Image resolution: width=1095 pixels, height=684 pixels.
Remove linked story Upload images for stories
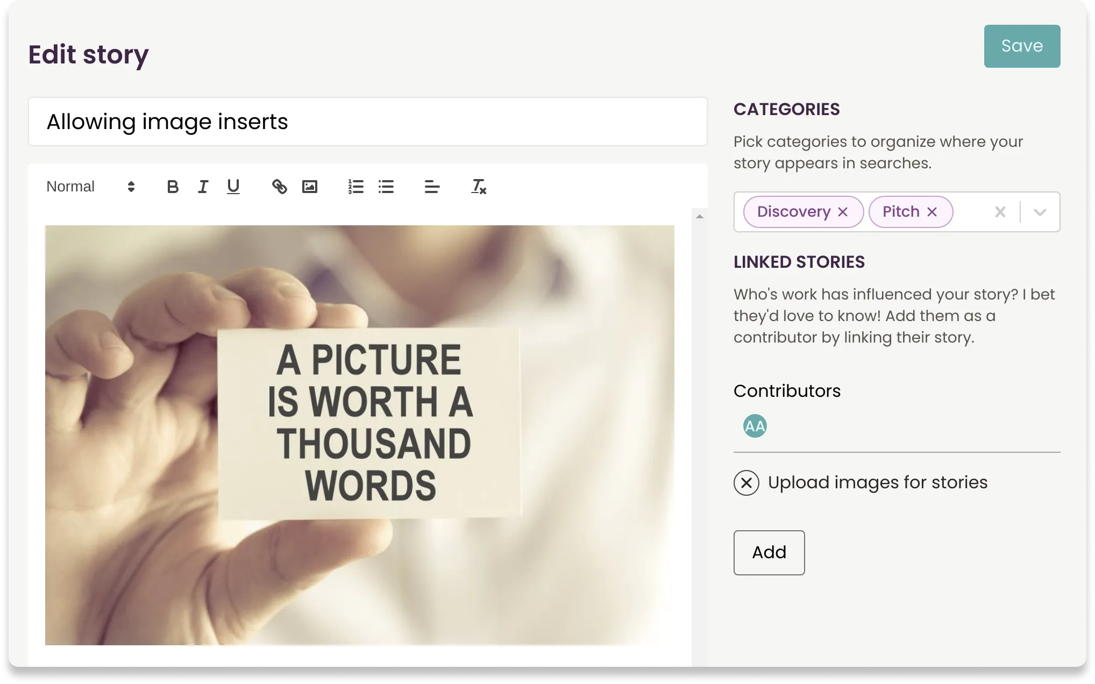[746, 483]
